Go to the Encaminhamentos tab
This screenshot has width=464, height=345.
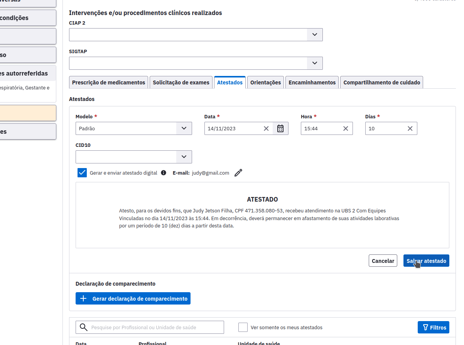pos(312,82)
